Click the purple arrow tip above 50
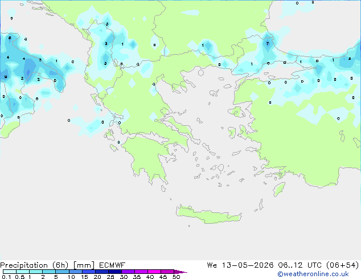361x279 pixels. (180, 272)
